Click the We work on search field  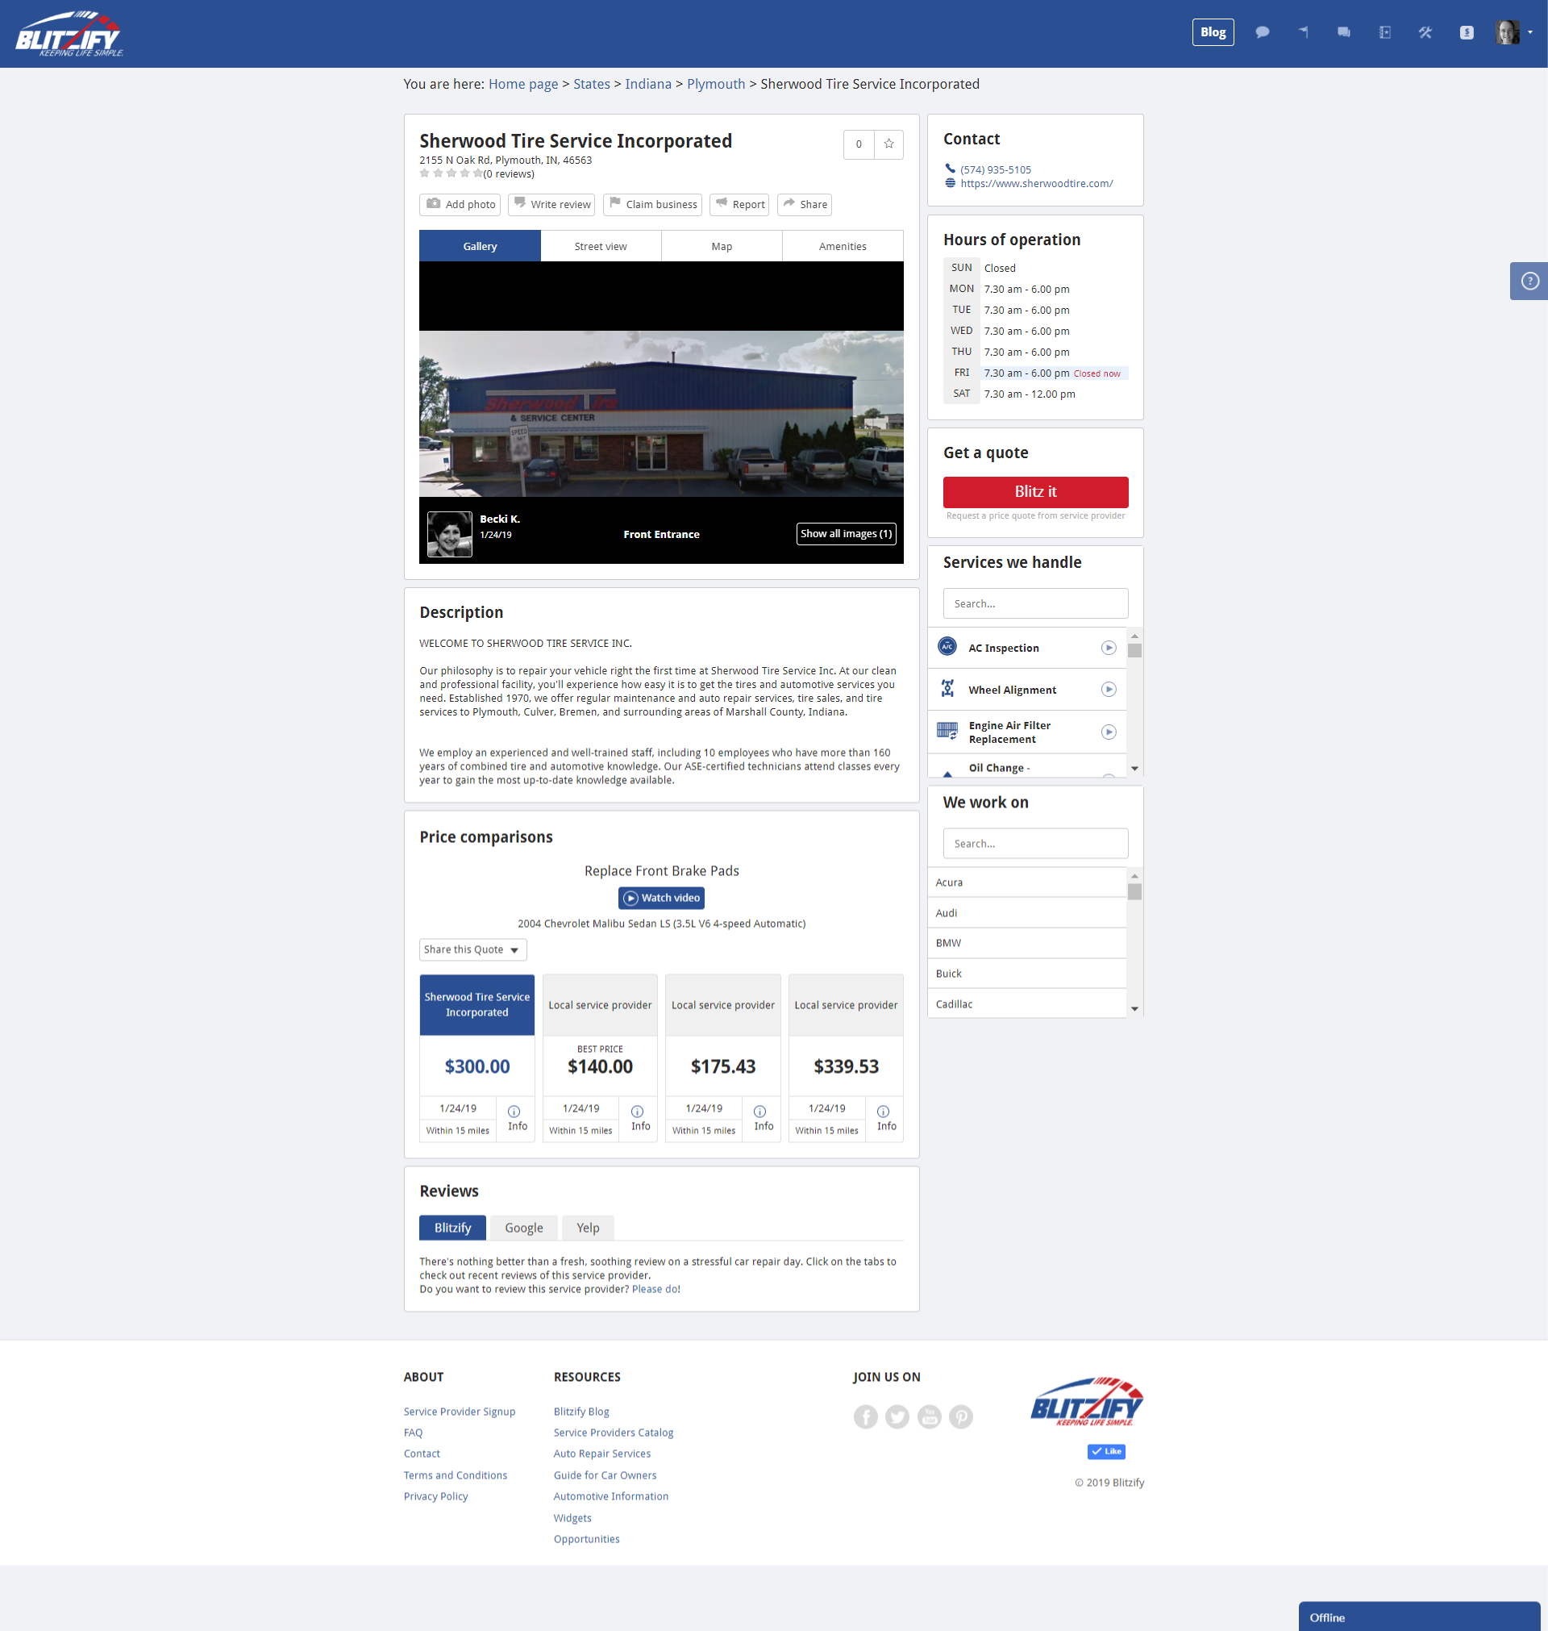point(1034,844)
